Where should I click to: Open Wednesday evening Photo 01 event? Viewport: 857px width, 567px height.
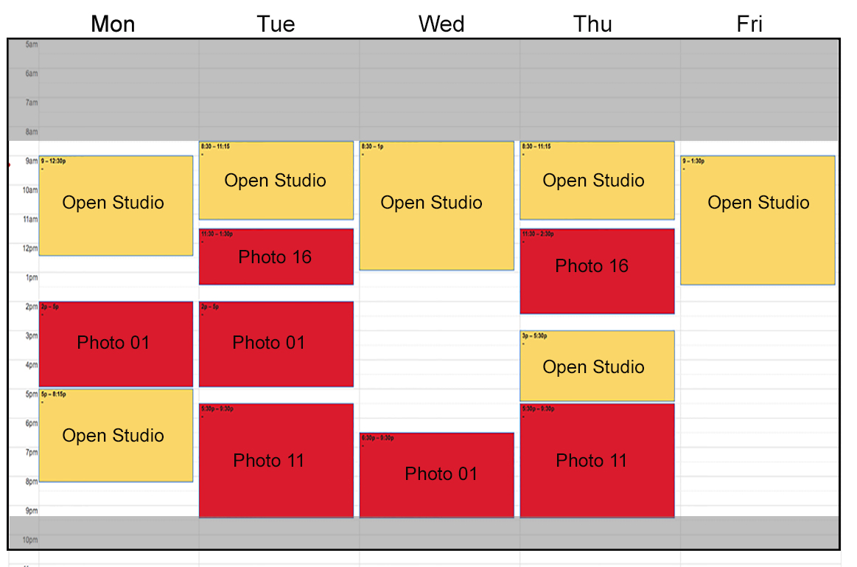(437, 475)
